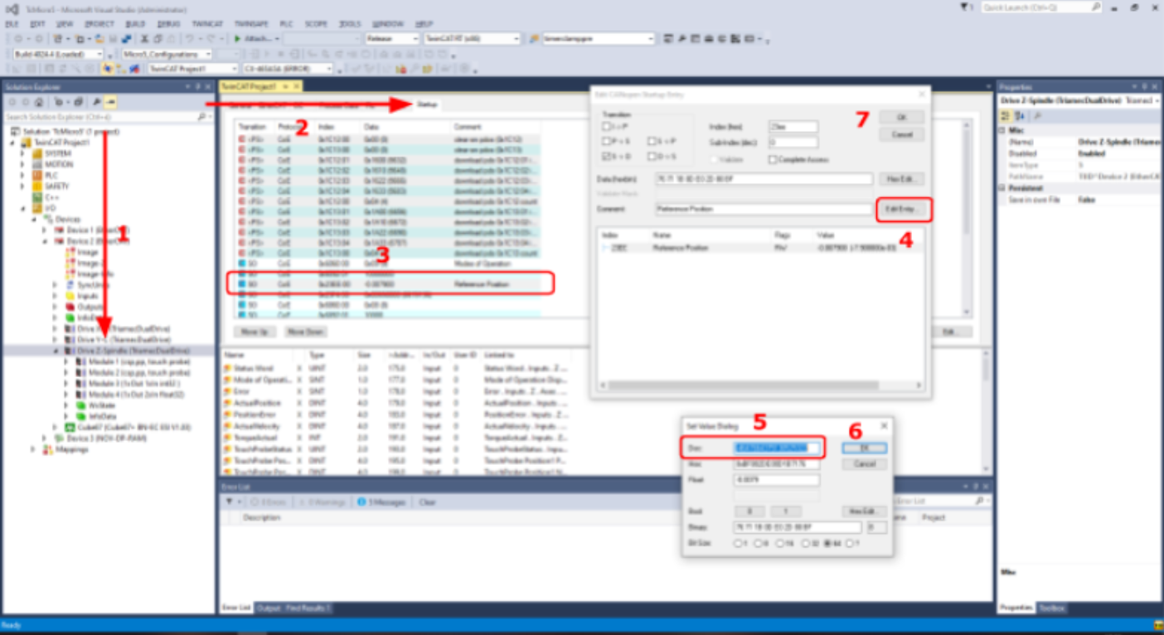This screenshot has height=635, width=1164.
Task: Click the Cube67 device icon
Action: coord(70,427)
